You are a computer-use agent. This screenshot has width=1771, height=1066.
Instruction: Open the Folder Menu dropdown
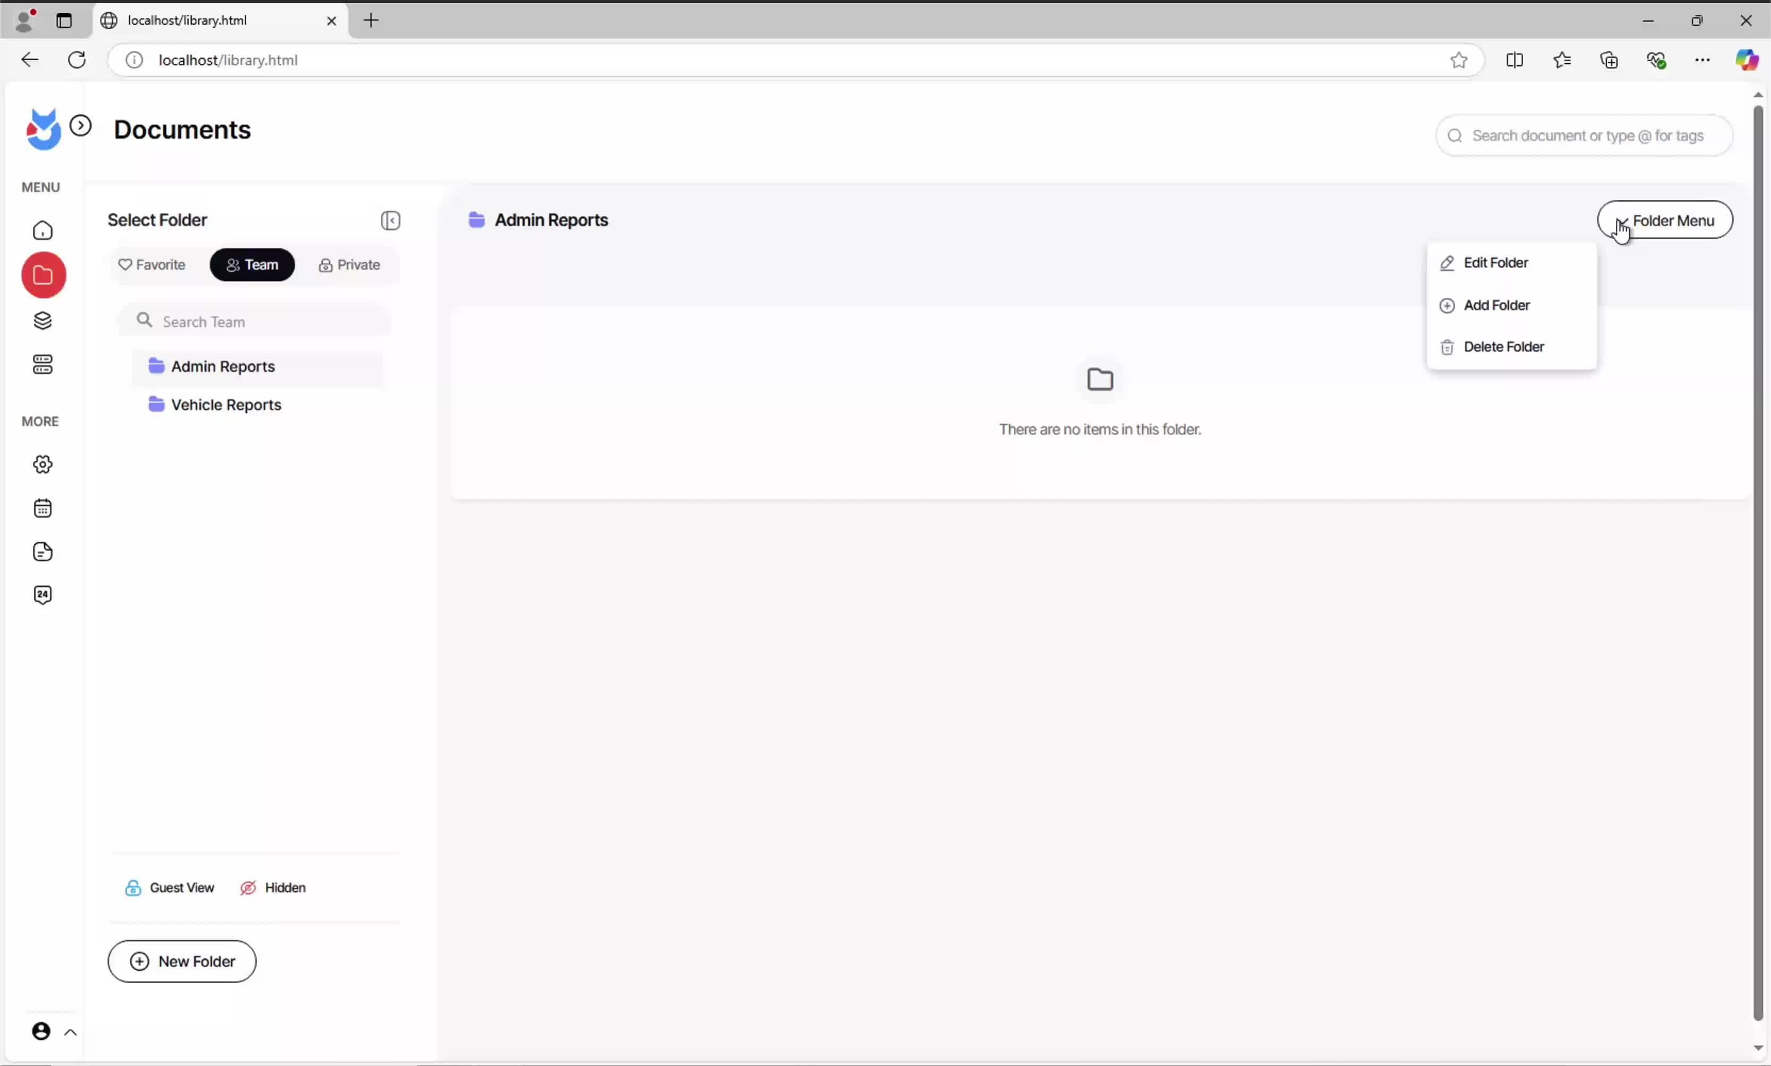tap(1664, 221)
